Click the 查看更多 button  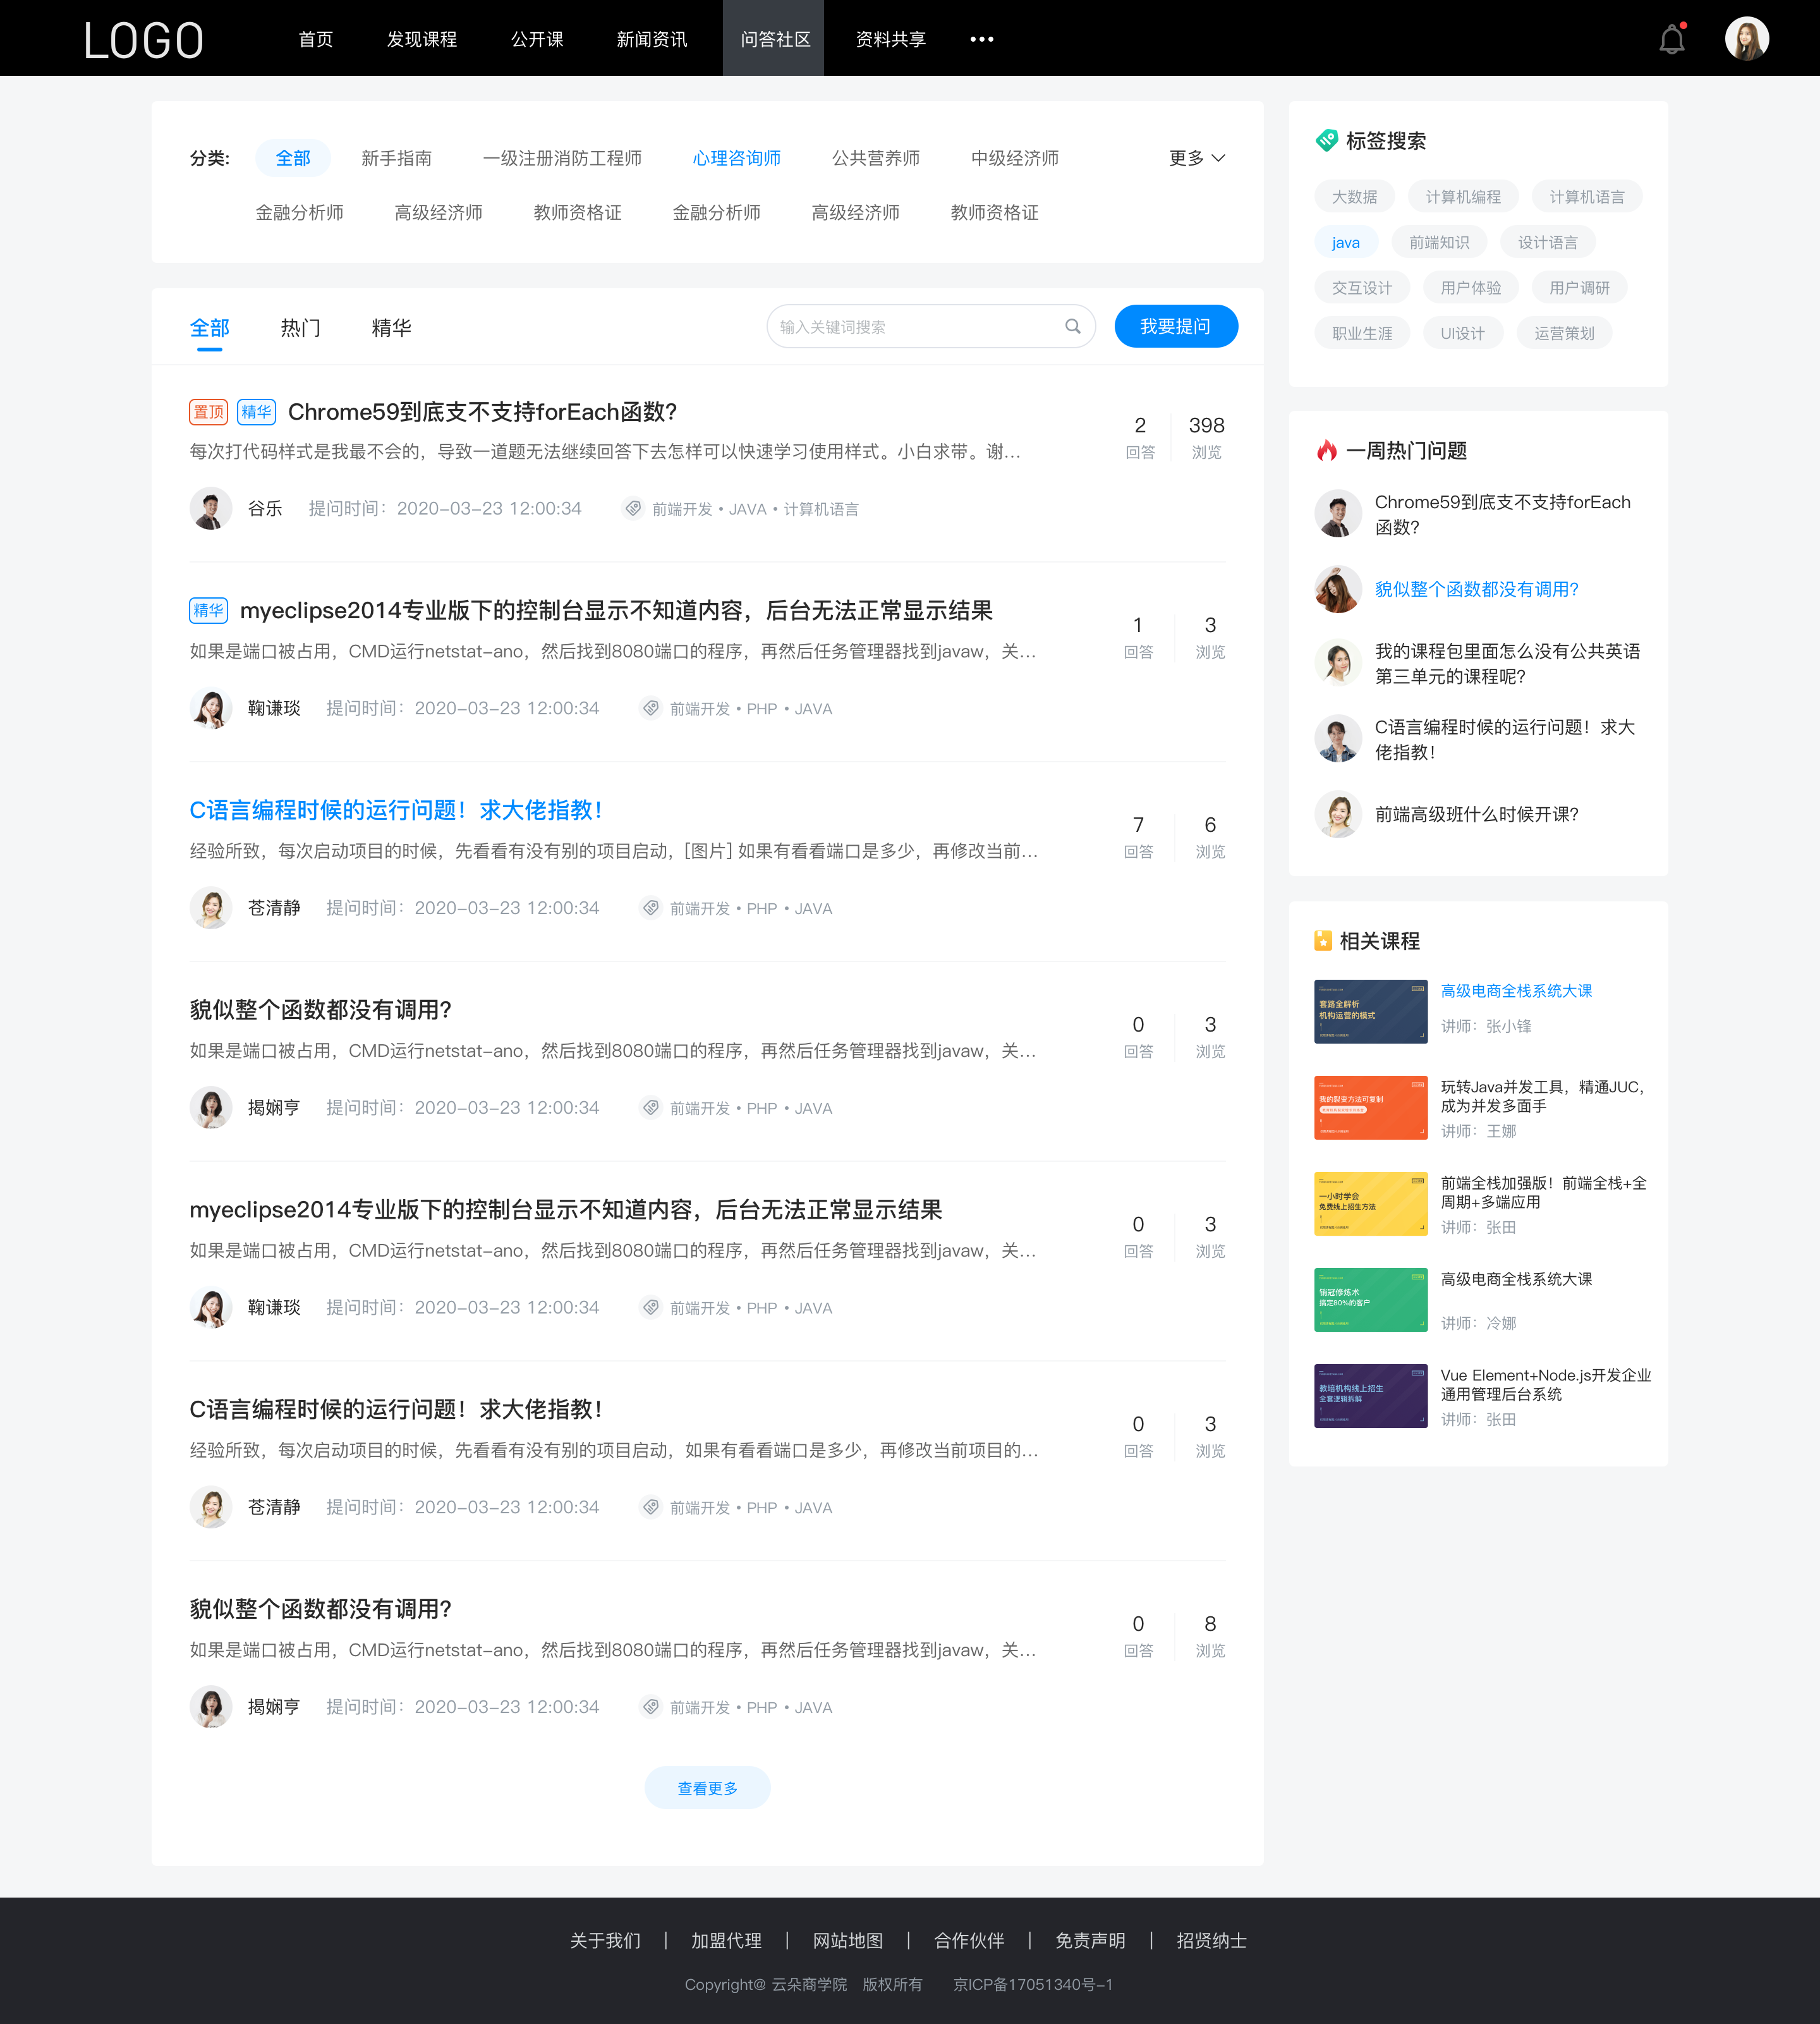point(707,1789)
